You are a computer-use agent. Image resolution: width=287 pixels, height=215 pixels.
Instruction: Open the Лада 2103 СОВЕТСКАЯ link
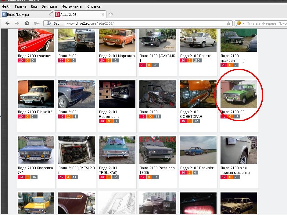[x=191, y=114]
